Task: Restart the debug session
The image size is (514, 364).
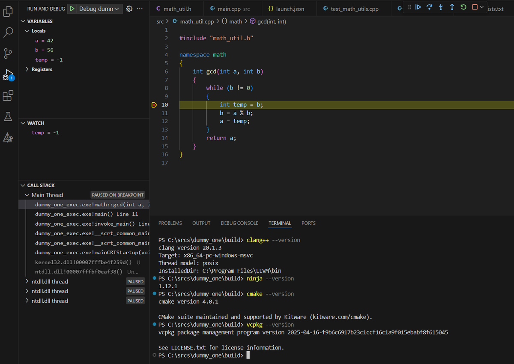Action: (463, 7)
